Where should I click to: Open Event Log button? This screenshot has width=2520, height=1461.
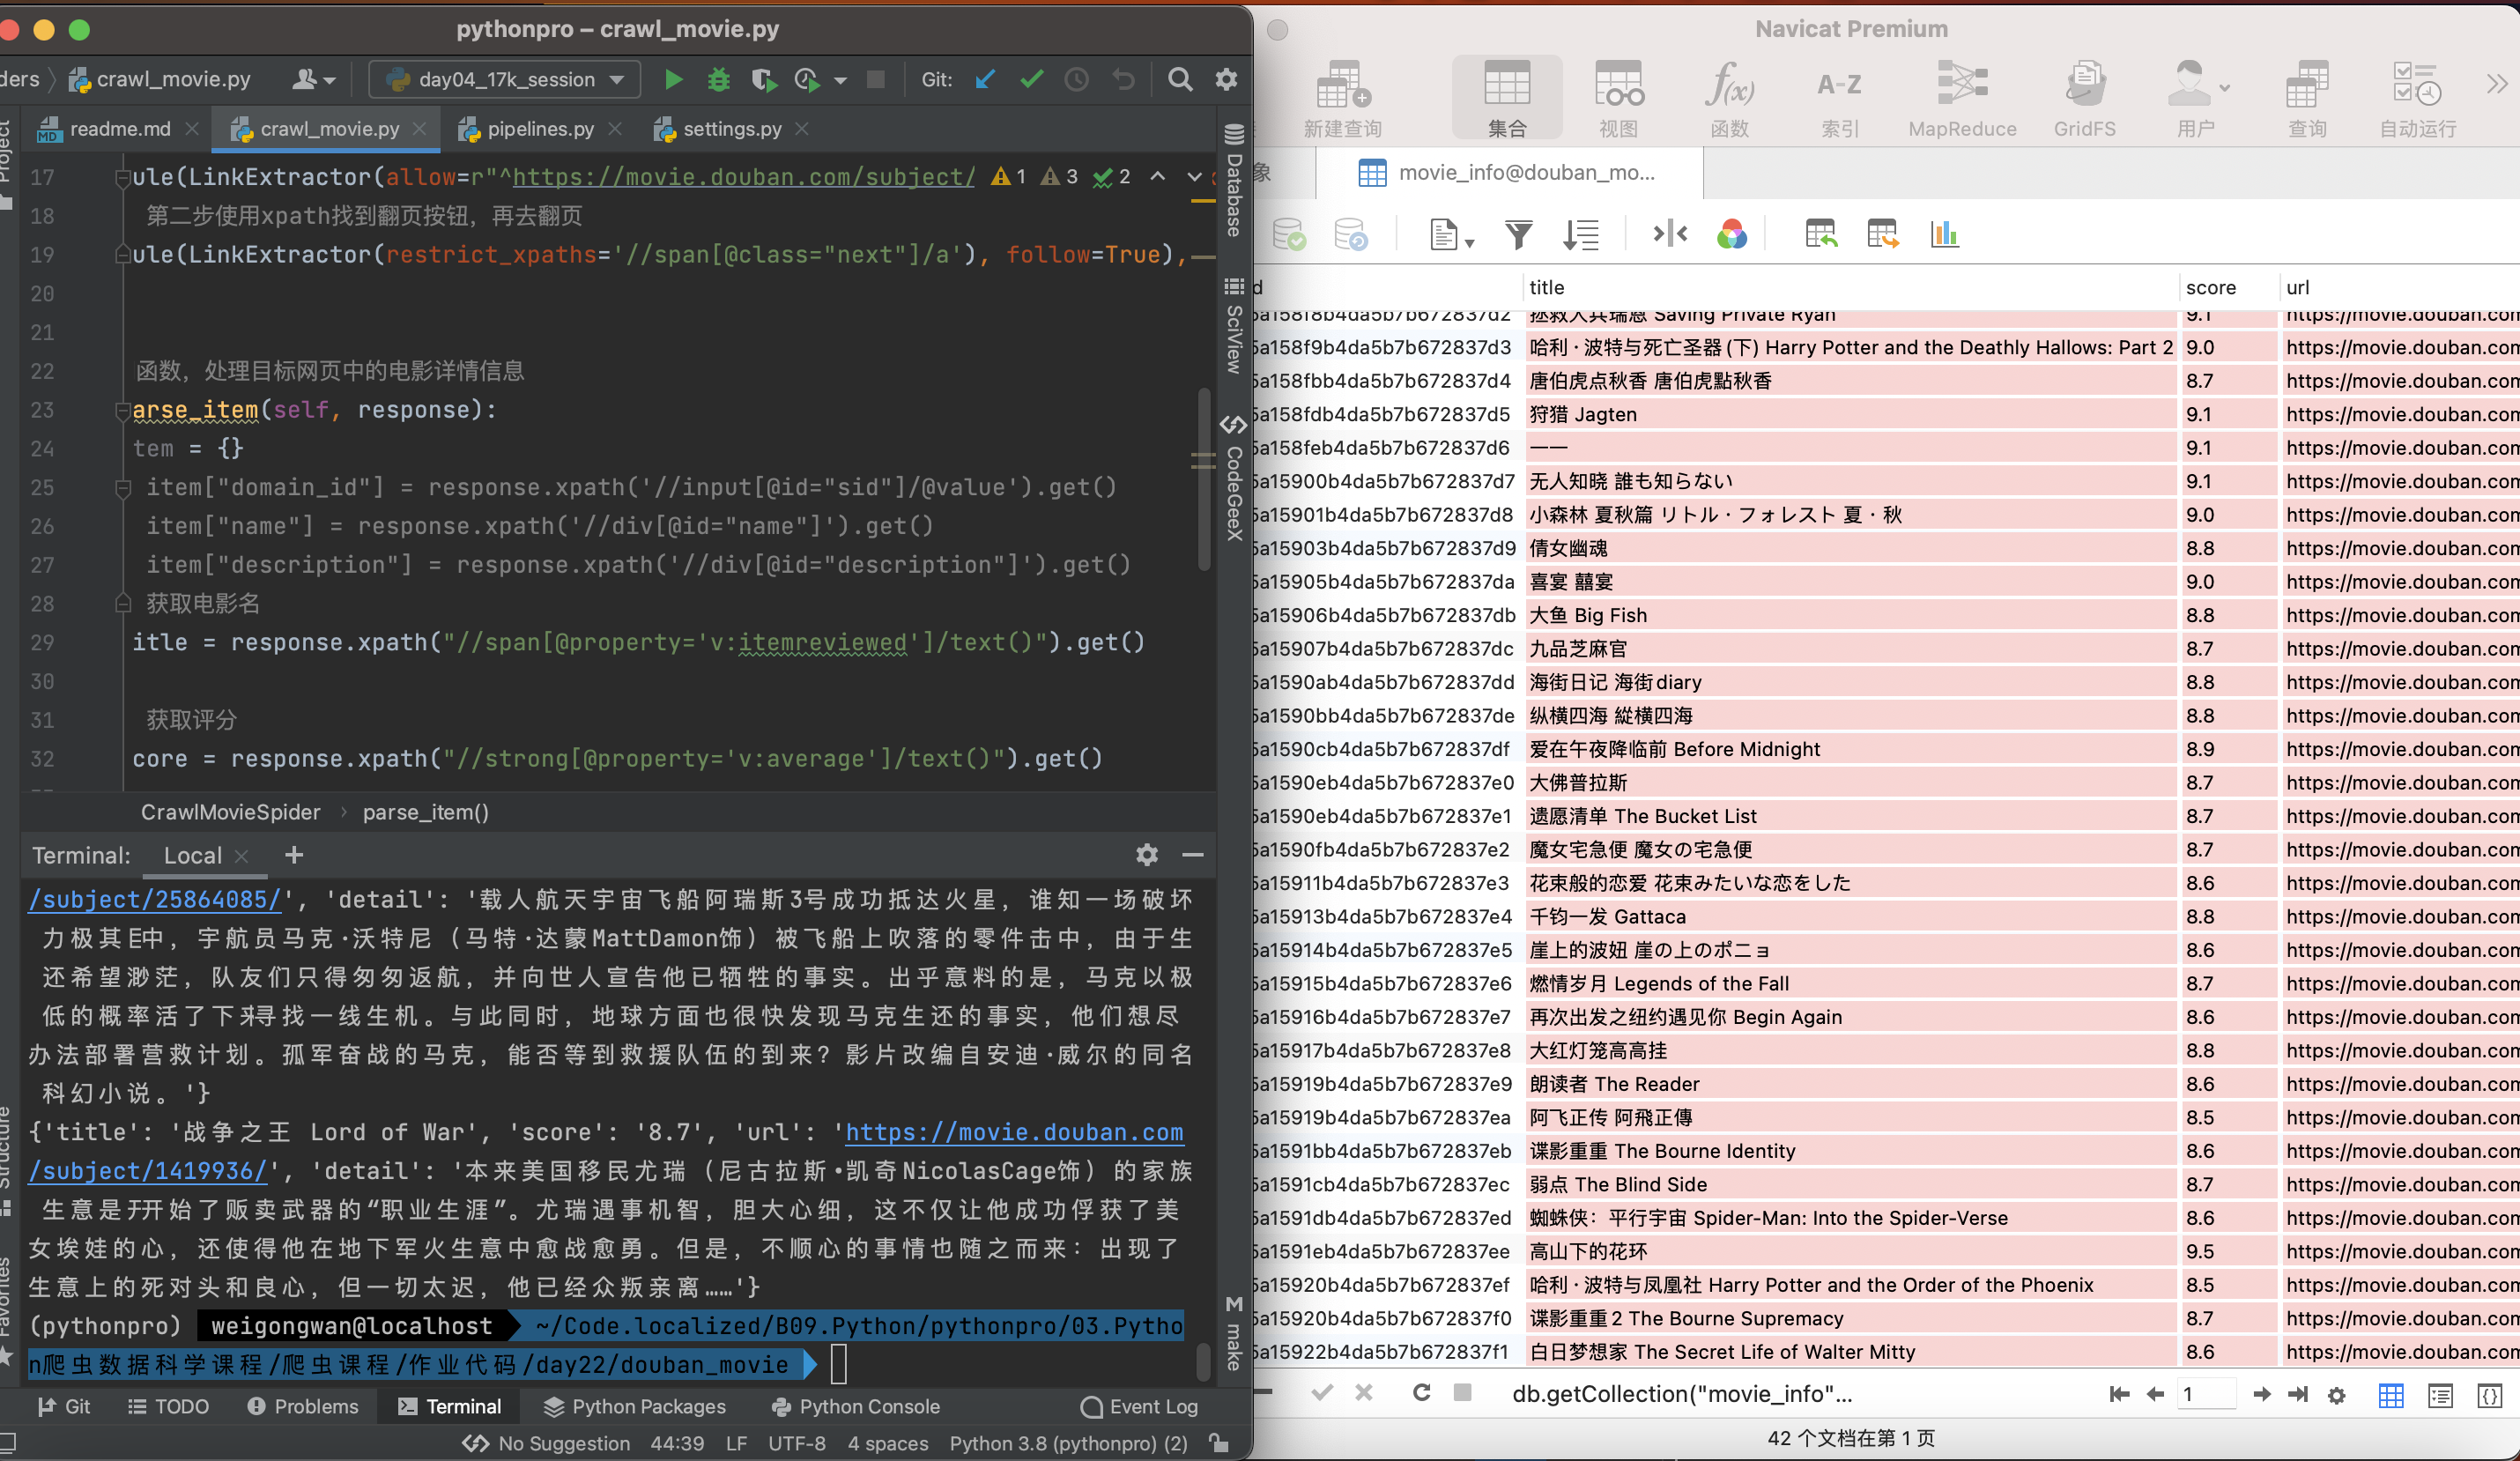click(1139, 1406)
